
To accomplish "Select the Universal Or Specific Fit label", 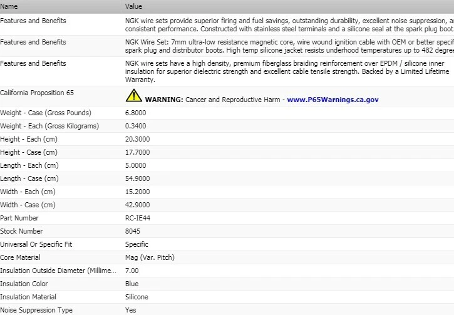I will (36, 244).
